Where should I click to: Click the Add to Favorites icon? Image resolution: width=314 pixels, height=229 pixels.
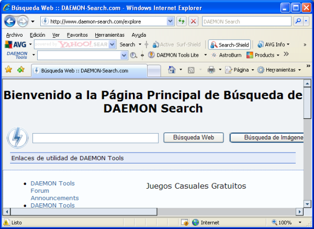tap(21, 70)
